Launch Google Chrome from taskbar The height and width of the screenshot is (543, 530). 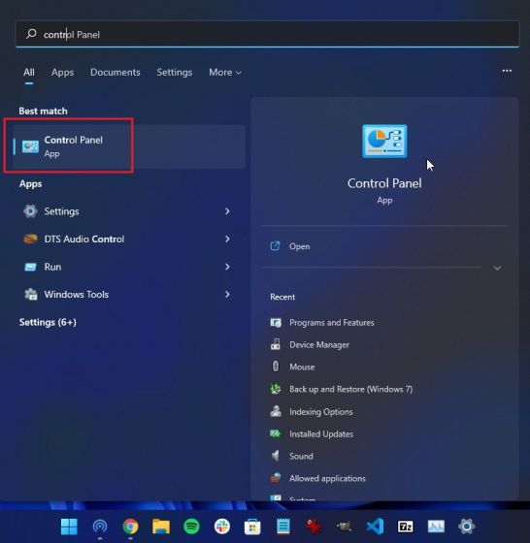[x=130, y=527]
